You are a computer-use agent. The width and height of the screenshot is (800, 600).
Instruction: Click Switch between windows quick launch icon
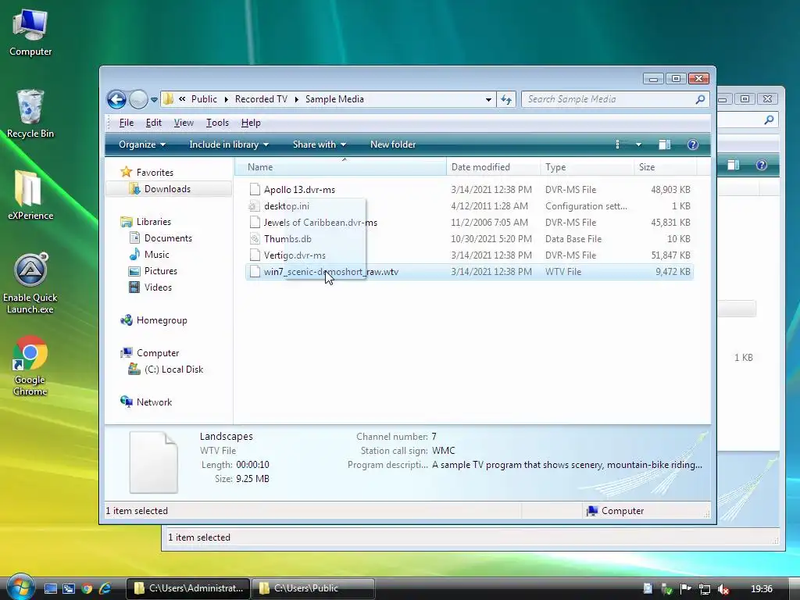[69, 589]
